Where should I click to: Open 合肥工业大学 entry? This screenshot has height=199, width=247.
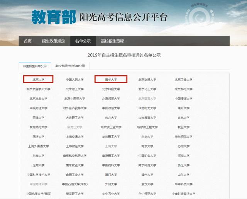(x=74, y=175)
